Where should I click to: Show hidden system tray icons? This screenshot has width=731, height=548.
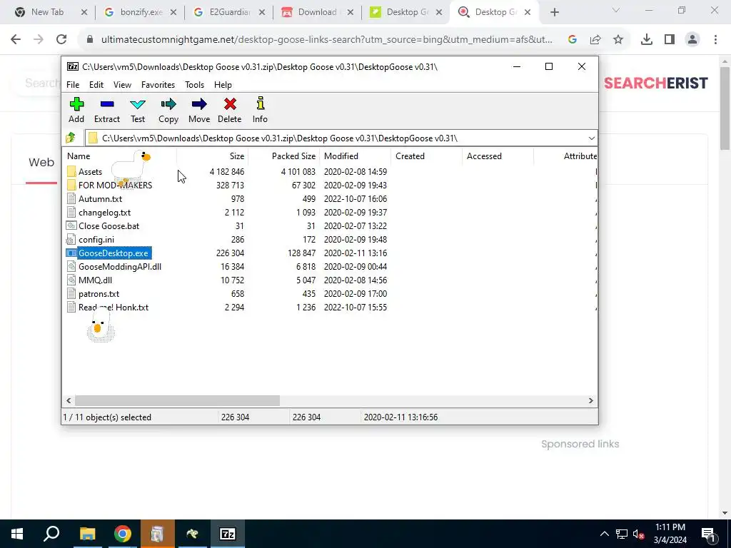point(604,534)
